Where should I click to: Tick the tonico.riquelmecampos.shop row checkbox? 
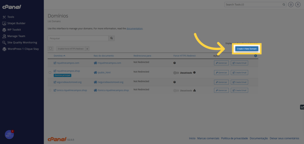pos(50,90)
